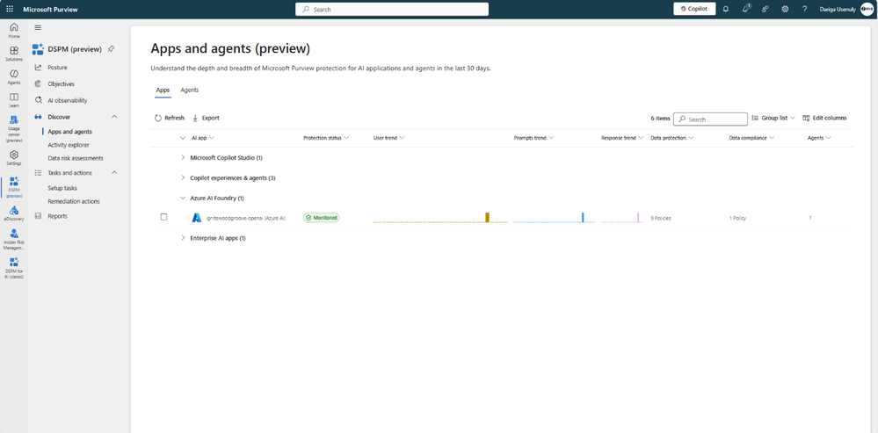Click the User trend sparkline chart
This screenshot has width=878, height=433.
tap(440, 218)
